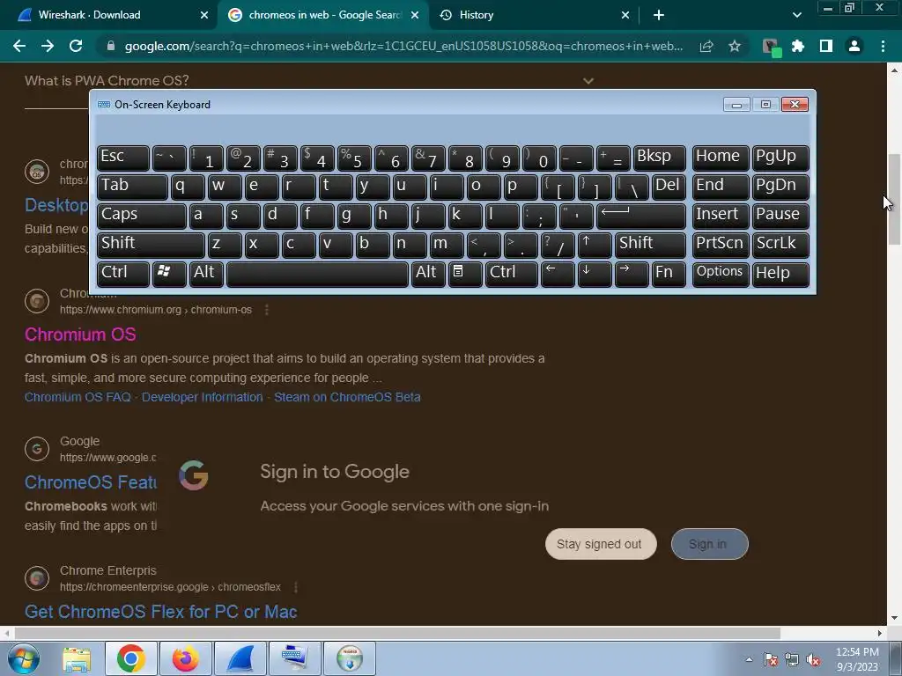The width and height of the screenshot is (902, 676).
Task: Open the Extensions puzzle icon
Action: pos(798,46)
